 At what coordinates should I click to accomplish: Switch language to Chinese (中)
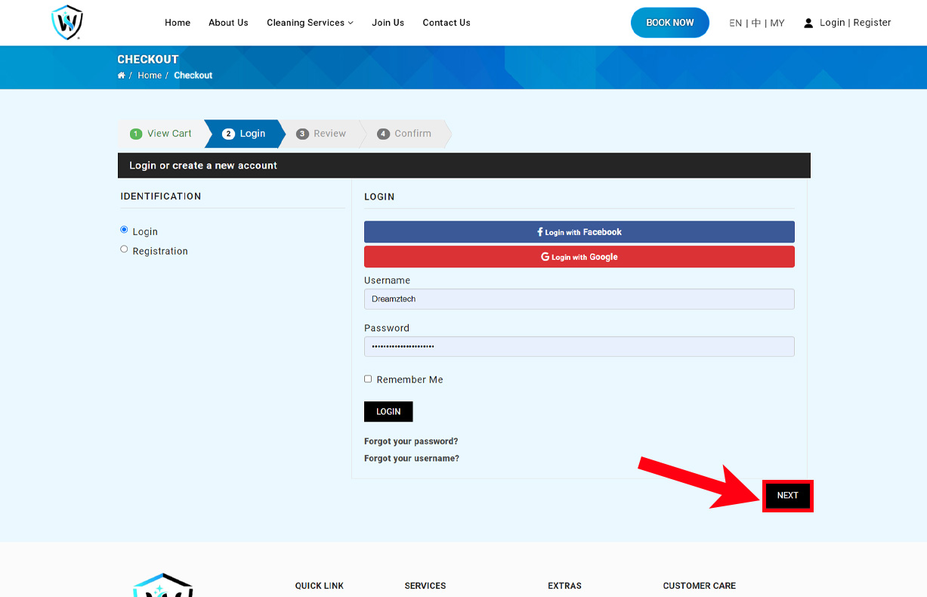pos(756,23)
